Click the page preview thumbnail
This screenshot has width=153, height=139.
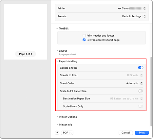click(26, 32)
